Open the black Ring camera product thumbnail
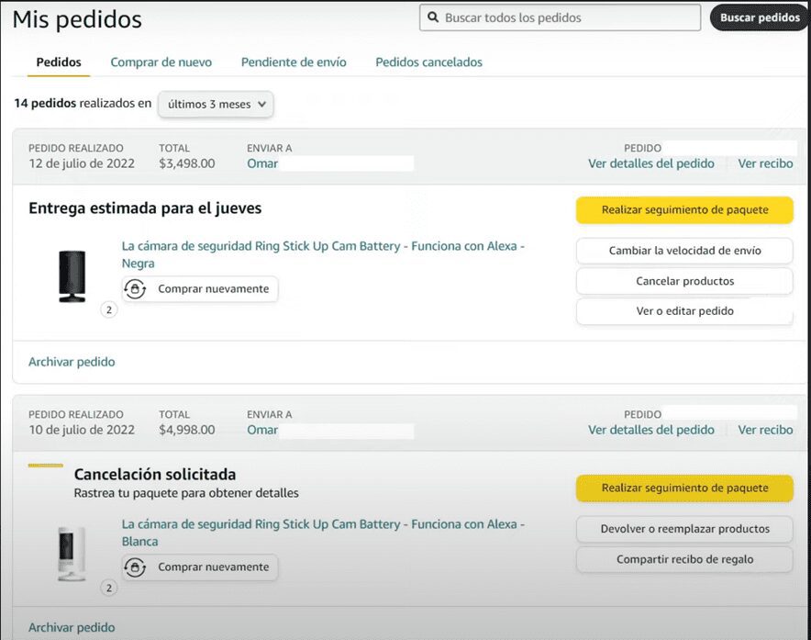Viewport: 811px width, 640px height. (x=72, y=275)
